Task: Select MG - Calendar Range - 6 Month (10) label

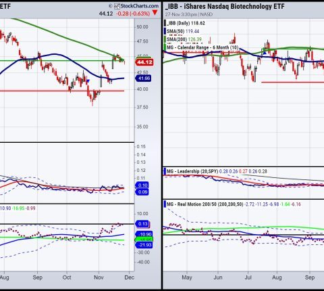Action: pos(202,47)
